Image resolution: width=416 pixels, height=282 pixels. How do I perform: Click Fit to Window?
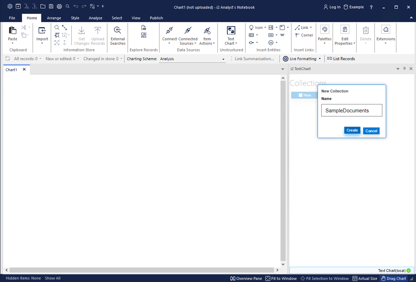click(281, 279)
